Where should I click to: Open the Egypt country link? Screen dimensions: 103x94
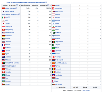pos(57,78)
